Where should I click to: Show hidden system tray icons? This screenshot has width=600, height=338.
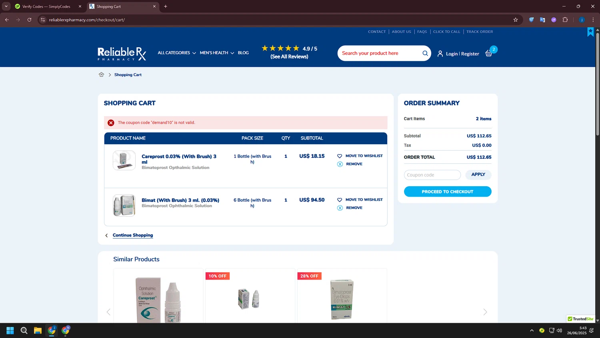tap(532, 330)
